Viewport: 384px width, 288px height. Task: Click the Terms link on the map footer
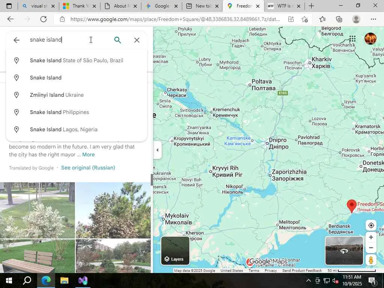pyautogui.click(x=254, y=271)
